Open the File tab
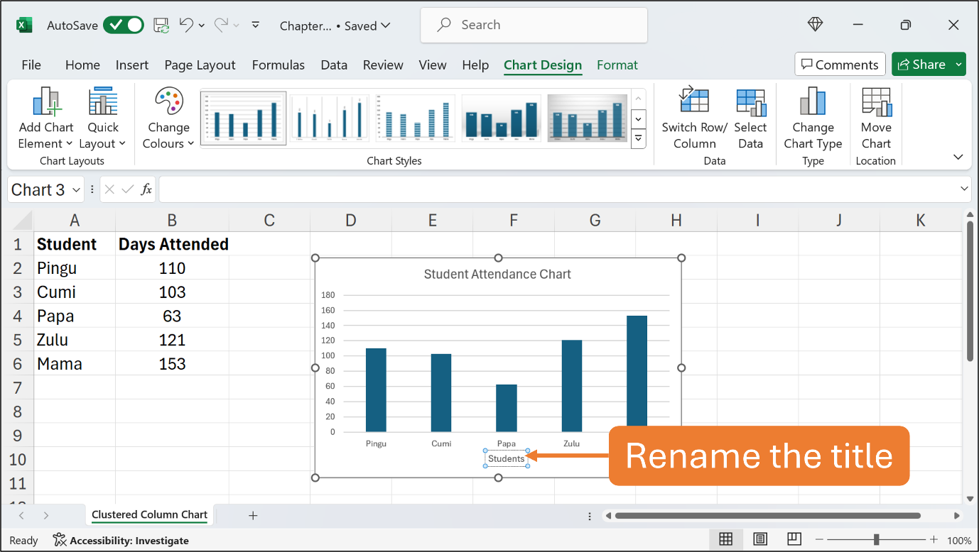The height and width of the screenshot is (552, 979). click(31, 65)
